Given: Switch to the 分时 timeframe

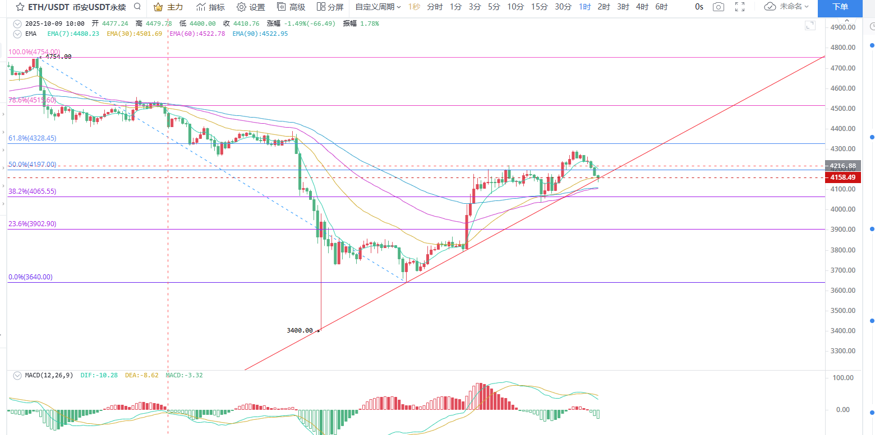Looking at the screenshot, I should point(434,7).
